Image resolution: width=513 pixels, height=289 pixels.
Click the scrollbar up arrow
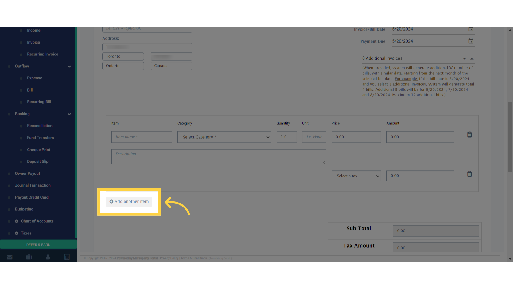510,30
